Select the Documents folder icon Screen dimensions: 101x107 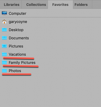4,38
